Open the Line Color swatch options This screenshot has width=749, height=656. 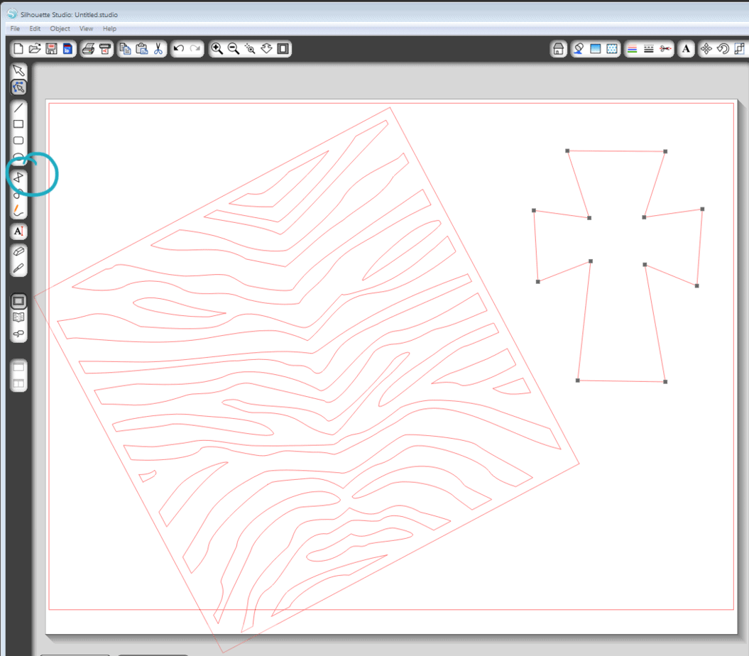[x=634, y=48]
